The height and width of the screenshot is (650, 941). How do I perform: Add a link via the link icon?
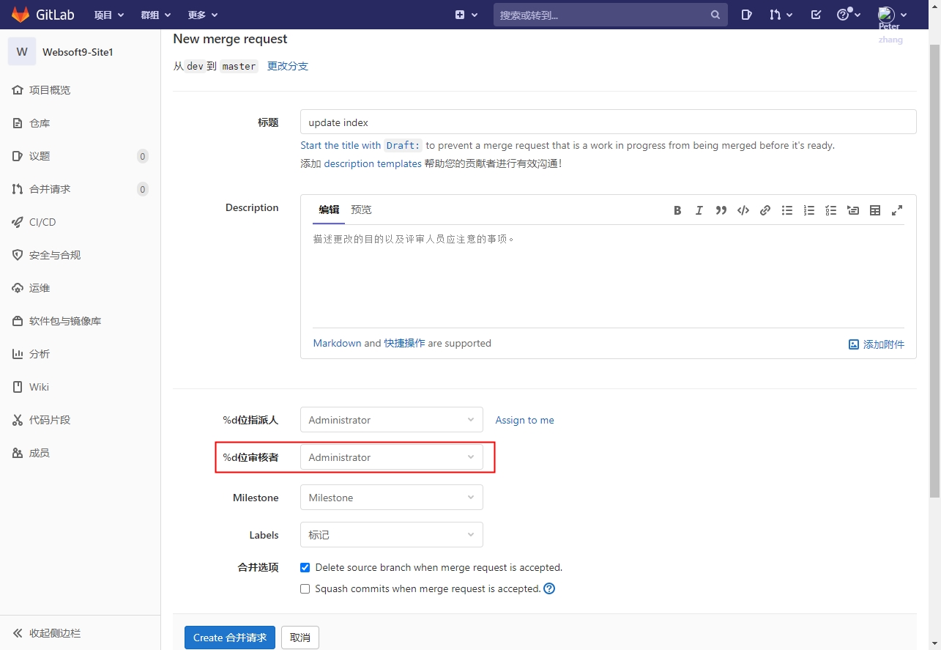[x=765, y=210]
